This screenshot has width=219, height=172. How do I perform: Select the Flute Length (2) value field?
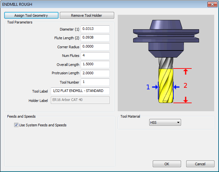[x=95, y=38]
